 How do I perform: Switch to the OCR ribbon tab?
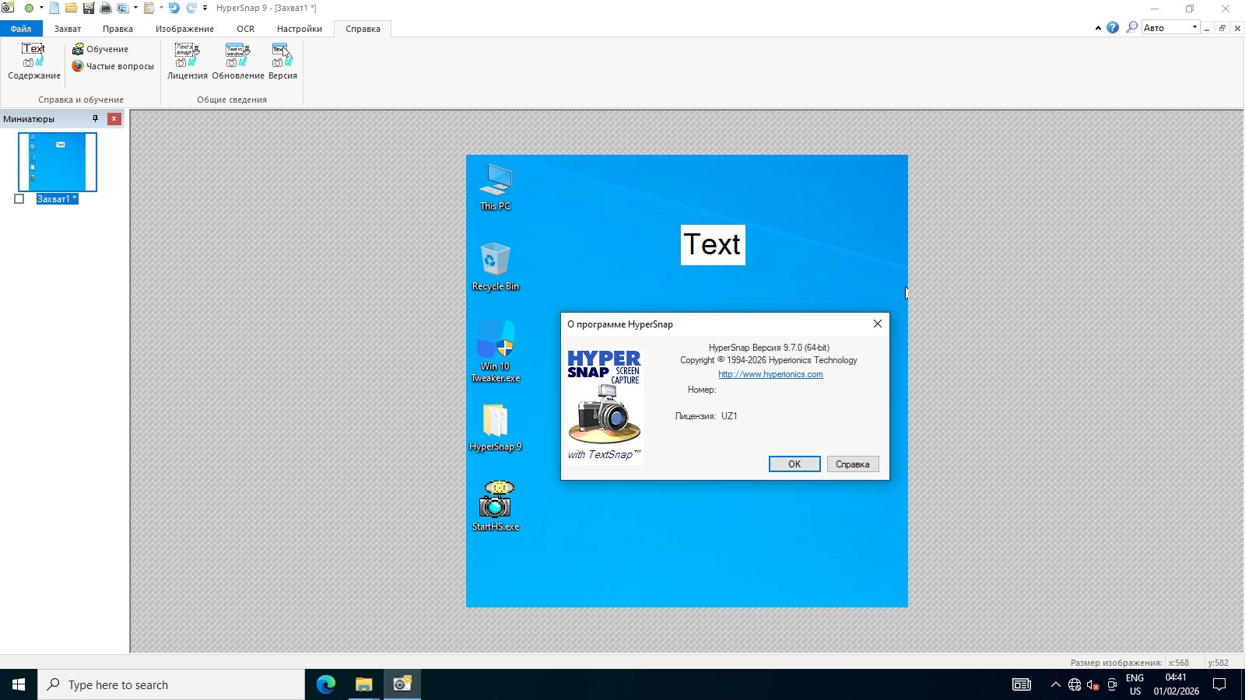246,29
